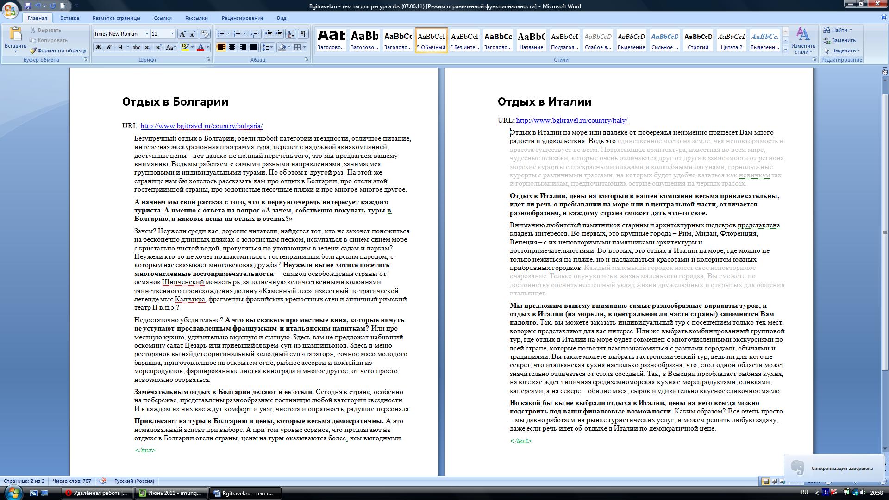Click the Grow Font icon
889x500 pixels.
[182, 34]
